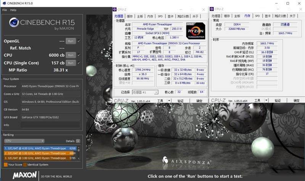Image resolution: width=305 pixels, height=181 pixels.
Task: Click the CPU-Z icon in the left window title bar
Action: [116, 9]
